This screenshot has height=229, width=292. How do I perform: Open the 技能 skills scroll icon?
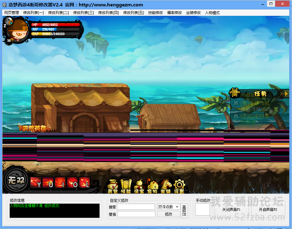(x=125, y=186)
